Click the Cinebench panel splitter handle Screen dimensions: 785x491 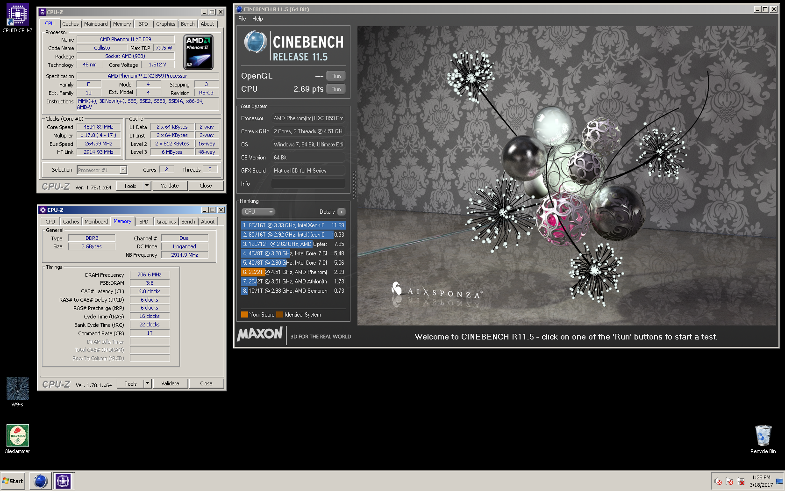click(x=354, y=185)
